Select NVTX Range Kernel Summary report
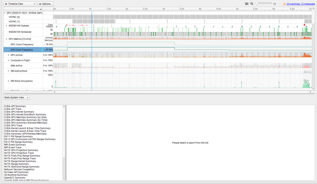The image size is (317, 184). pos(20,161)
